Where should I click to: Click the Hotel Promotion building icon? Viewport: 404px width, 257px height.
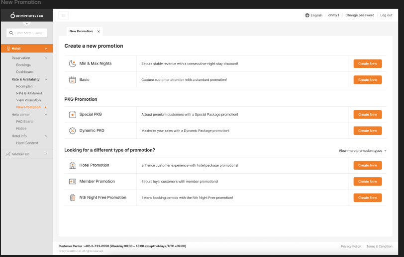(73, 165)
